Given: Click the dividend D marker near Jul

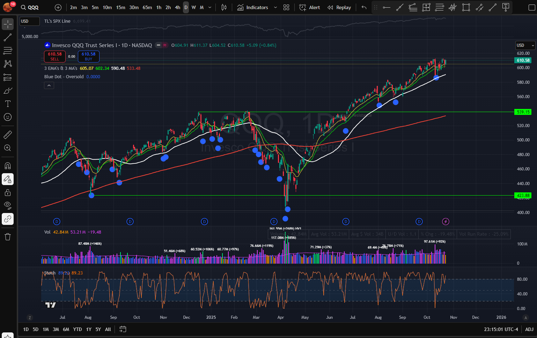Looking at the screenshot, I should pyautogui.click(x=57, y=221).
